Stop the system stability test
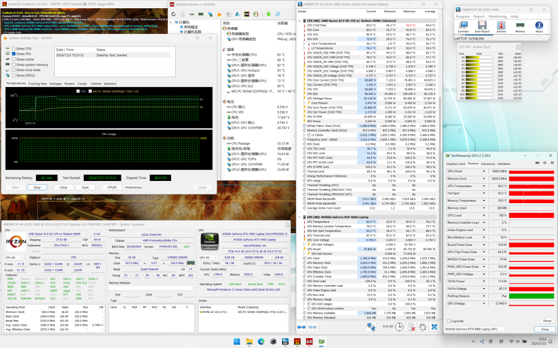The height and width of the screenshot is (348, 558). pyautogui.click(x=37, y=187)
